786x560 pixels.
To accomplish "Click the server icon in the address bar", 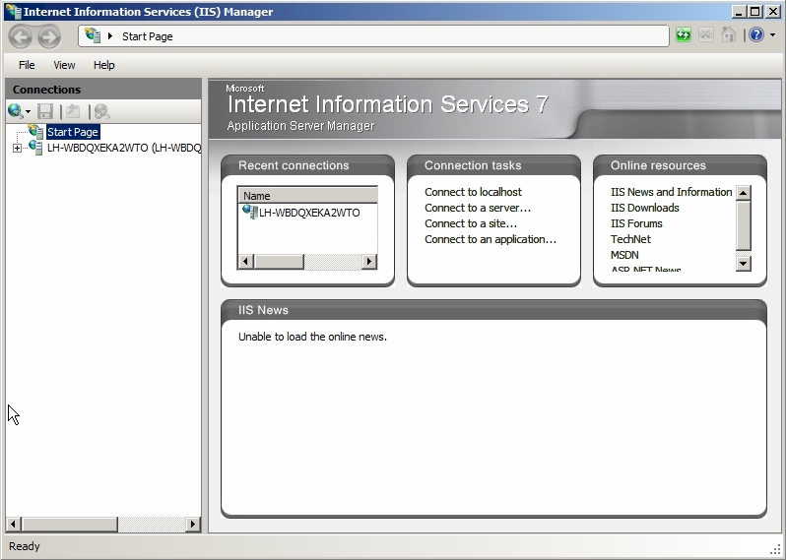I will pyautogui.click(x=93, y=35).
